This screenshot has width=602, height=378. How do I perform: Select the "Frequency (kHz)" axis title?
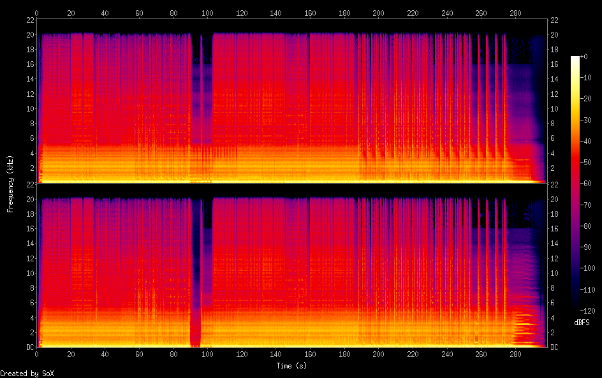click(x=10, y=184)
